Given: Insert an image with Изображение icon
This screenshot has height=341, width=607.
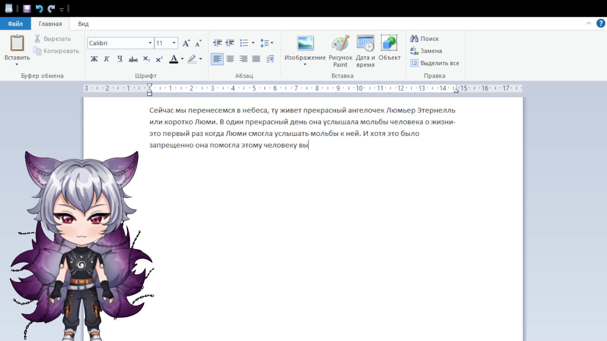Looking at the screenshot, I should click(305, 44).
